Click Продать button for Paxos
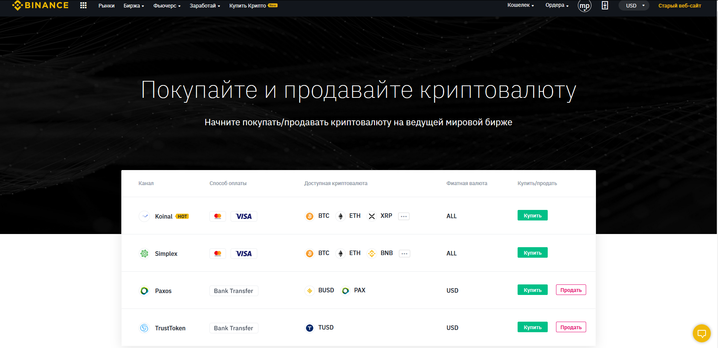Viewport: 718px width, 348px height. tap(571, 290)
